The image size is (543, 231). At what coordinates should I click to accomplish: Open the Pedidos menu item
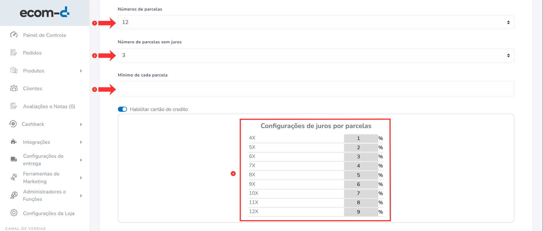[x=32, y=53]
